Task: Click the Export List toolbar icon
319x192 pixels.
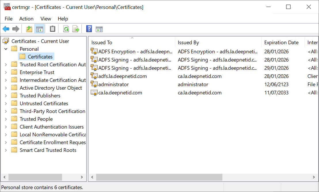Action: pos(76,29)
